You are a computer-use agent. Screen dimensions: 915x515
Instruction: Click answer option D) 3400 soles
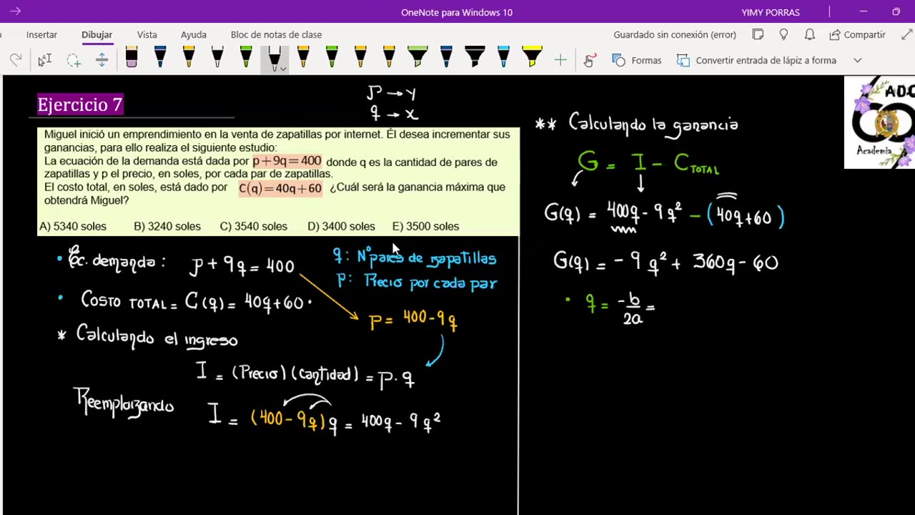[x=341, y=226]
